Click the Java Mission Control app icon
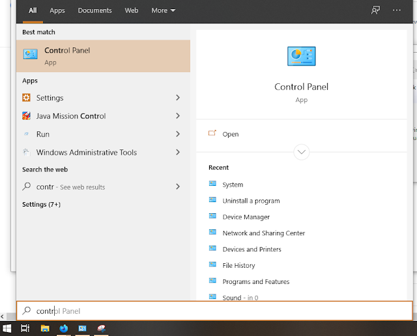This screenshot has width=417, height=336. [x=26, y=116]
